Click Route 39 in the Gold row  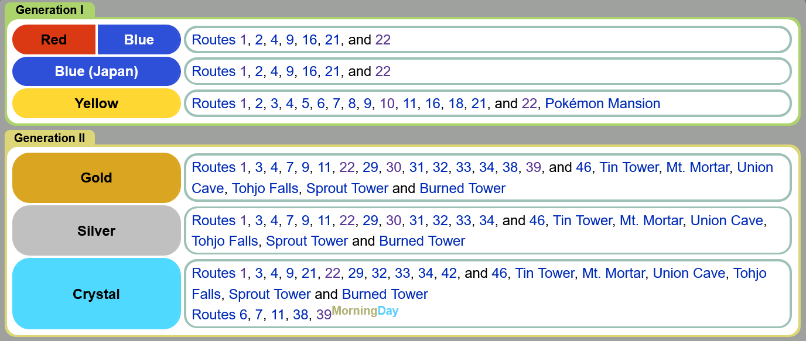coord(534,167)
